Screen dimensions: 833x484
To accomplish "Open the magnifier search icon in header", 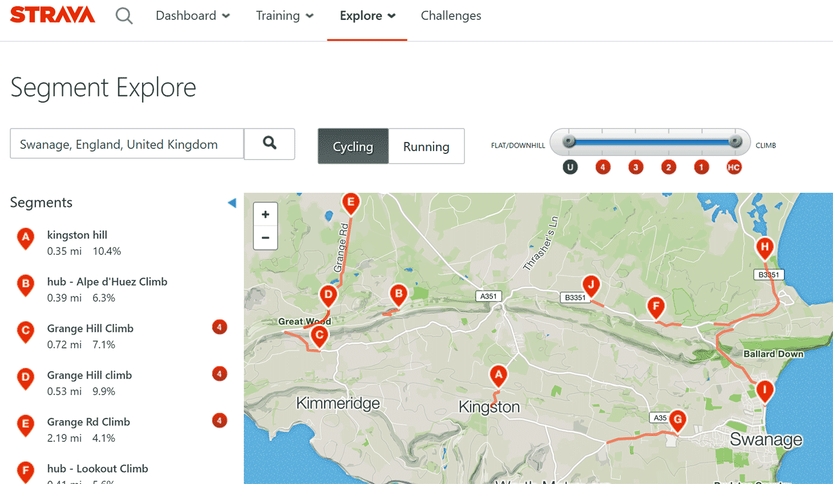I will coord(124,16).
